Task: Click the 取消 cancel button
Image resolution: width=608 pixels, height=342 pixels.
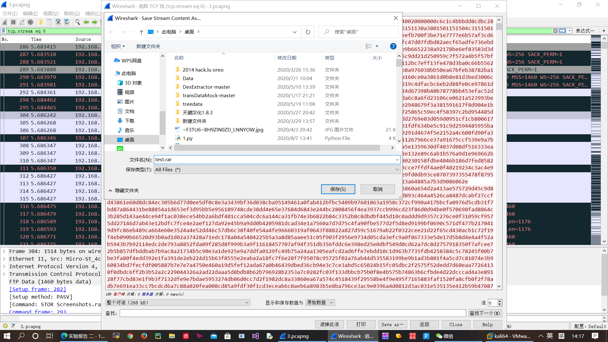Action: click(x=377, y=189)
